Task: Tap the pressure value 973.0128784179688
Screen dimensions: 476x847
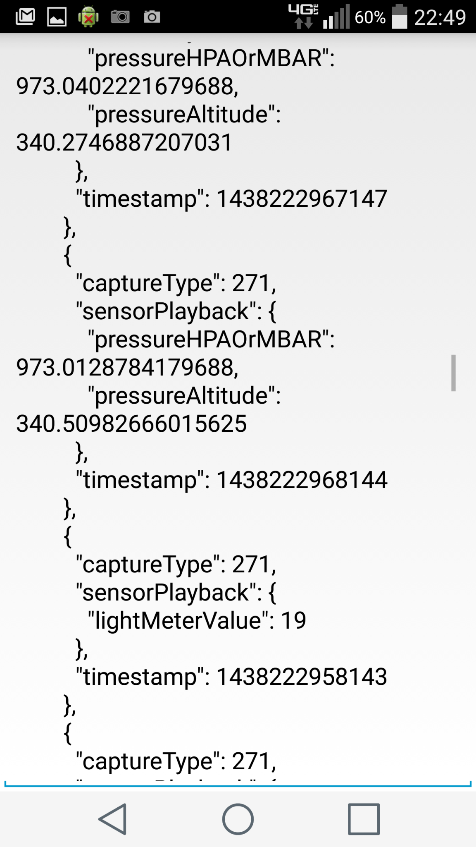Action: tap(127, 368)
